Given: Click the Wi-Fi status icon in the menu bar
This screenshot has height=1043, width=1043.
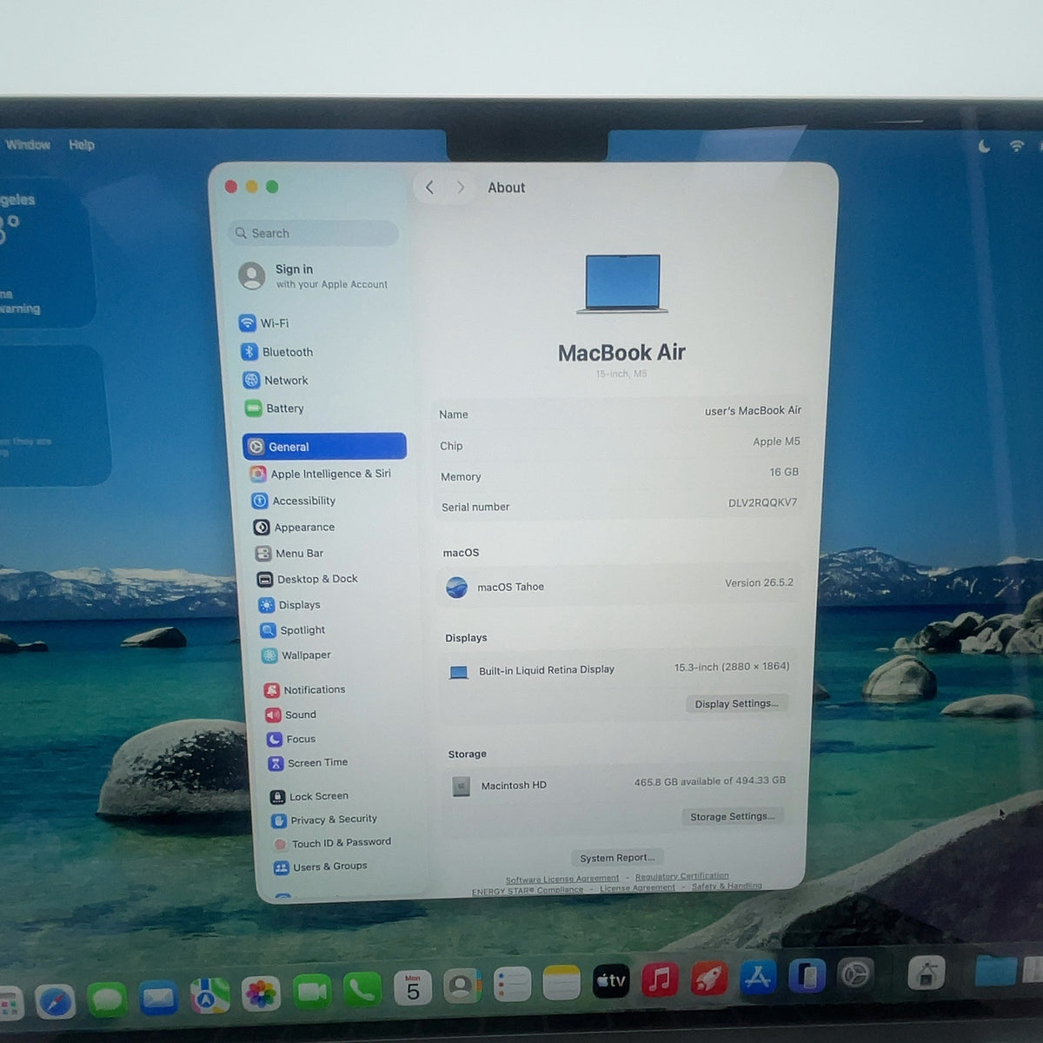Looking at the screenshot, I should pos(1016,145).
